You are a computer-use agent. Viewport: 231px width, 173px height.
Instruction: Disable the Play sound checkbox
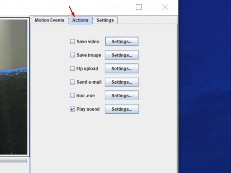(72, 109)
